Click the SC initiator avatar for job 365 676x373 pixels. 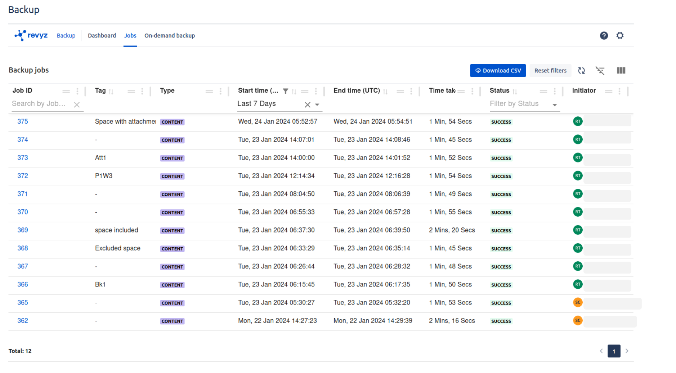click(x=577, y=302)
